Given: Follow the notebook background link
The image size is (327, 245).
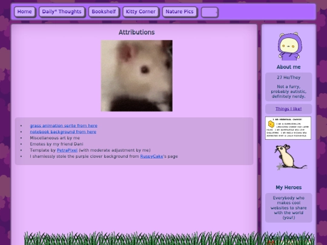Looking at the screenshot, I should [63, 132].
